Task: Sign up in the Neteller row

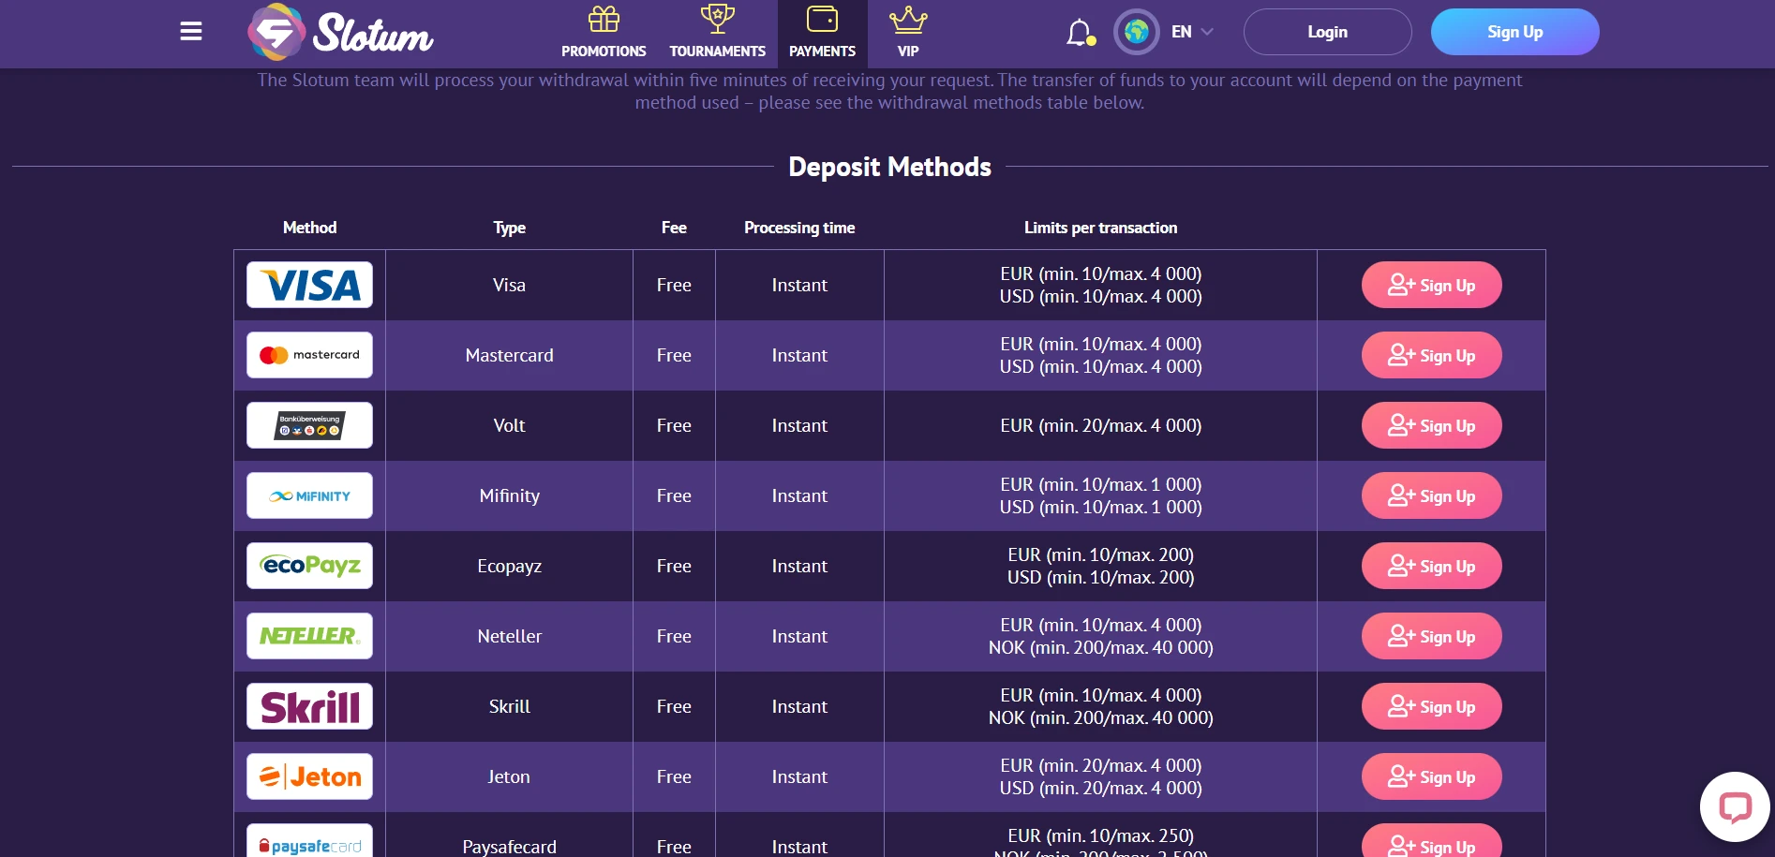Action: pyautogui.click(x=1431, y=636)
